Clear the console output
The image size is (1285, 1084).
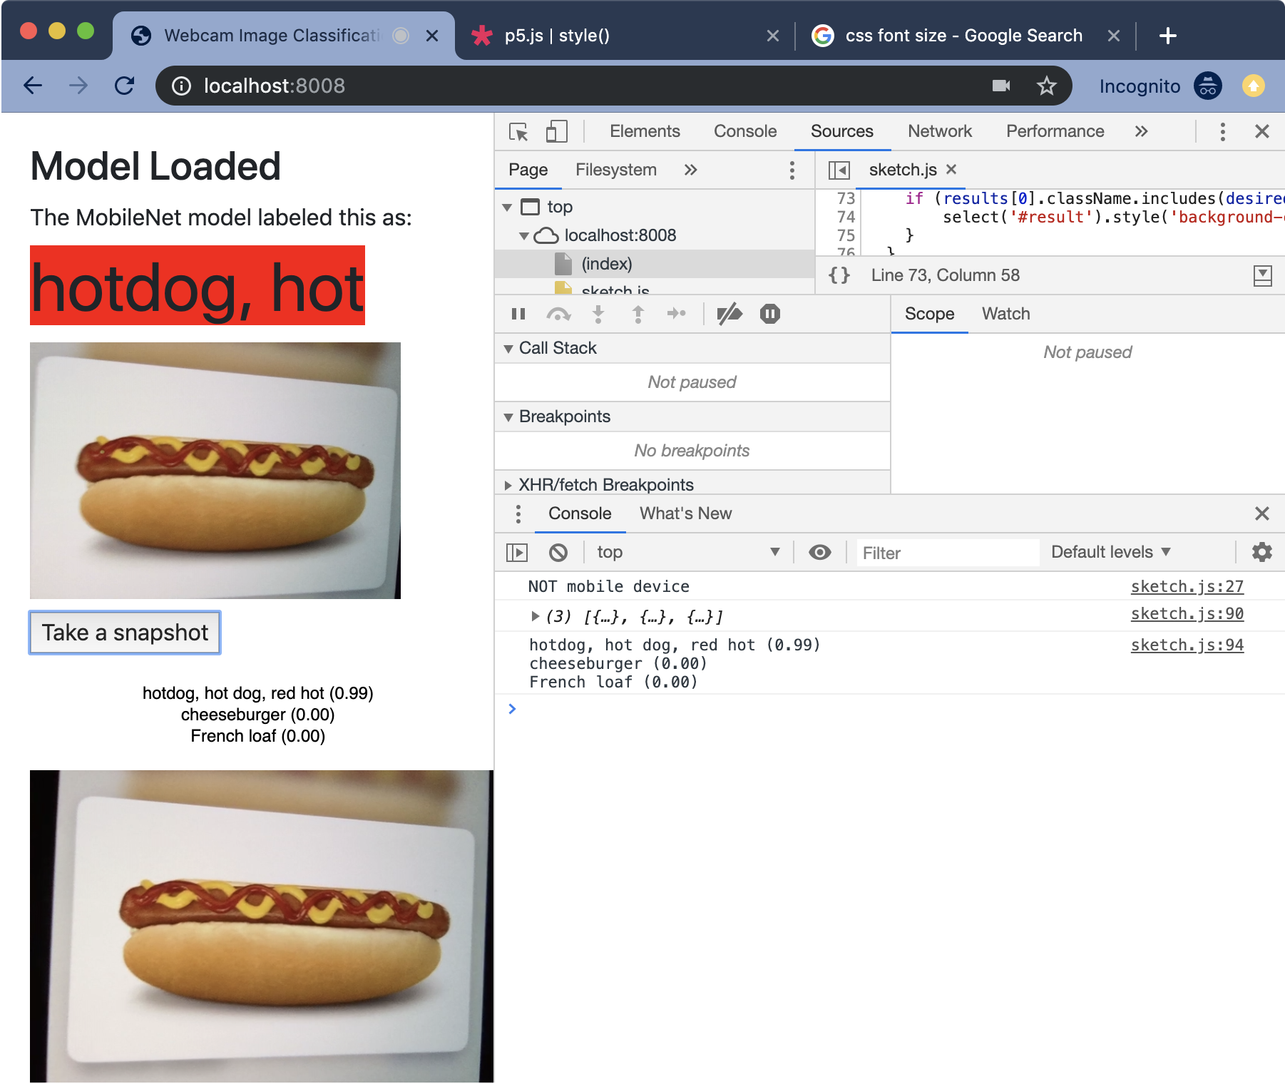click(558, 552)
